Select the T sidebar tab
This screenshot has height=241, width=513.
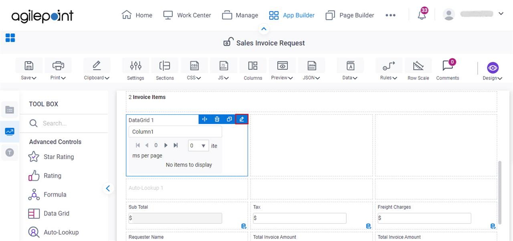pos(10,152)
